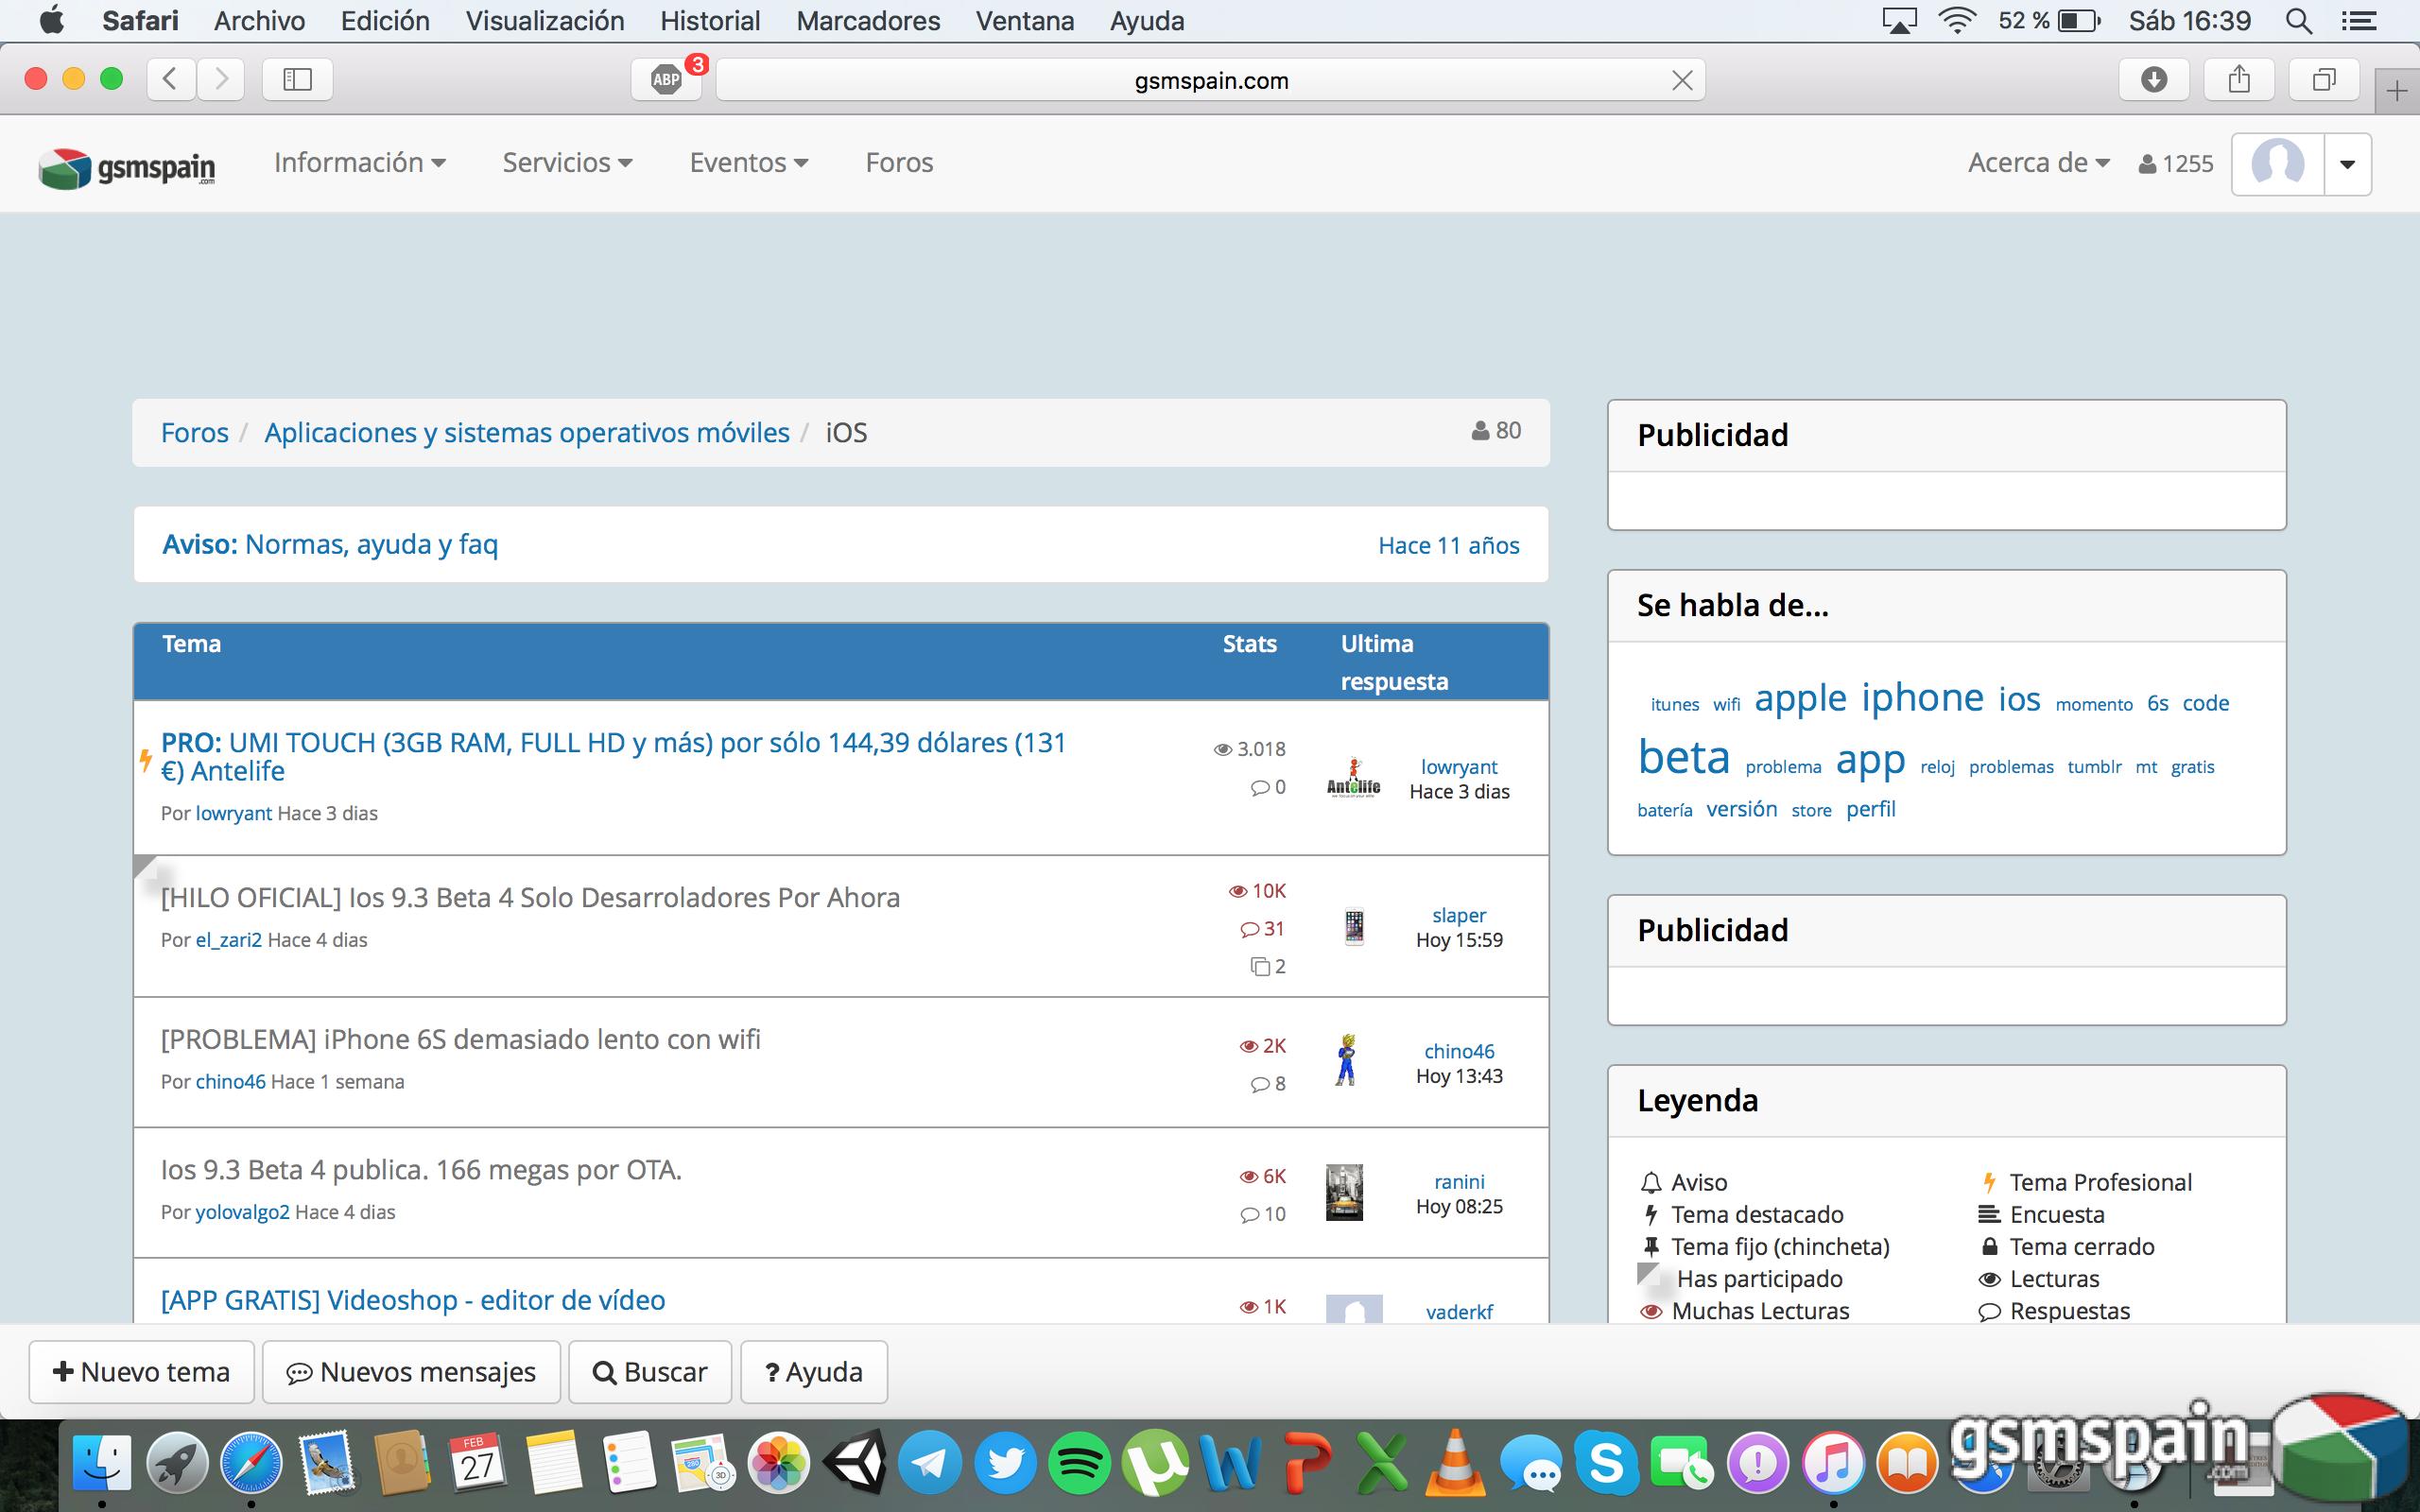
Task: Click the AirPlay display icon in menu bar
Action: (1899, 21)
